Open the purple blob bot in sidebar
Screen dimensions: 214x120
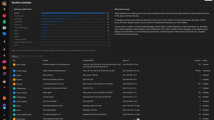coord(4,105)
